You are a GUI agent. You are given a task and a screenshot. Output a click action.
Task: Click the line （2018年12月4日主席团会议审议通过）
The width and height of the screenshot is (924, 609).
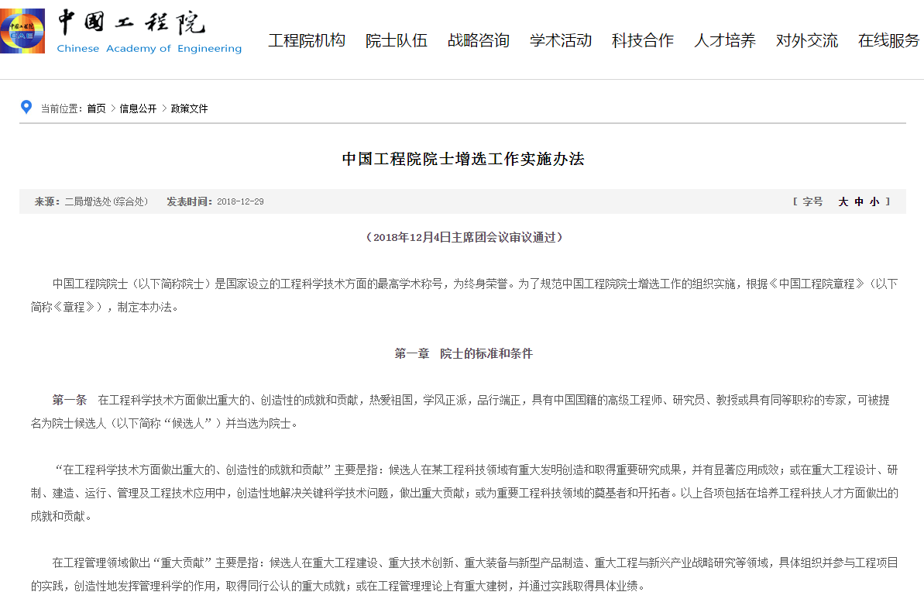(x=464, y=237)
